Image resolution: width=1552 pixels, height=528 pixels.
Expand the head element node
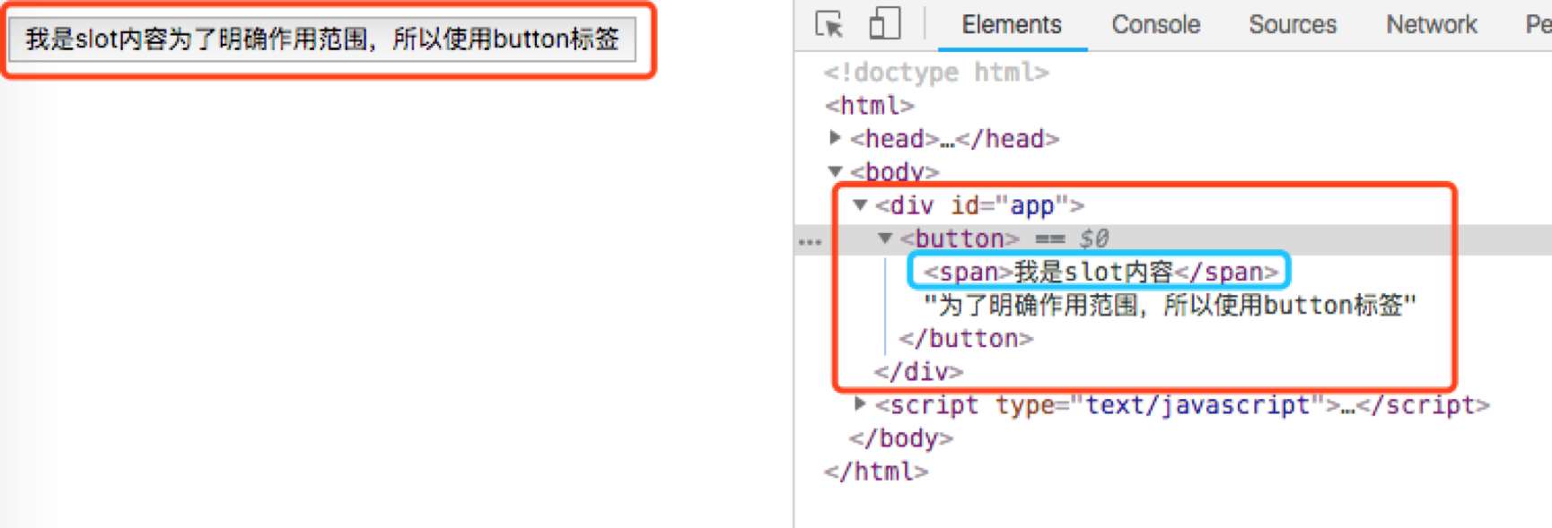pos(836,138)
